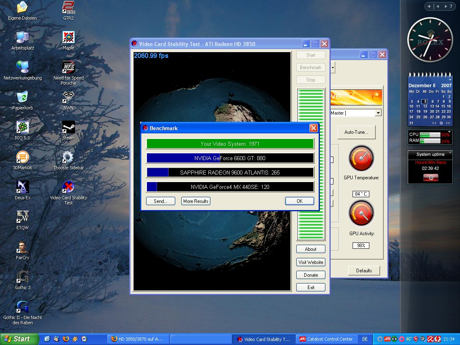Open the CPU RAM gadget options triangle
This screenshot has height=345, width=460.
click(450, 132)
